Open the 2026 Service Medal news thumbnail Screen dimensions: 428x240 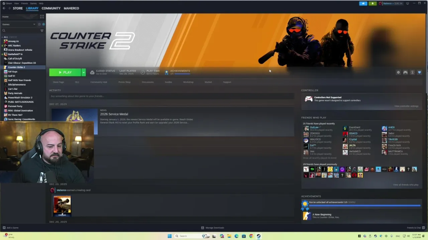click(74, 122)
